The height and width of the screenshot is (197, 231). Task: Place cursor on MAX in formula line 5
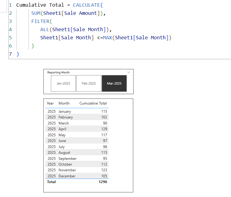coord(107,38)
